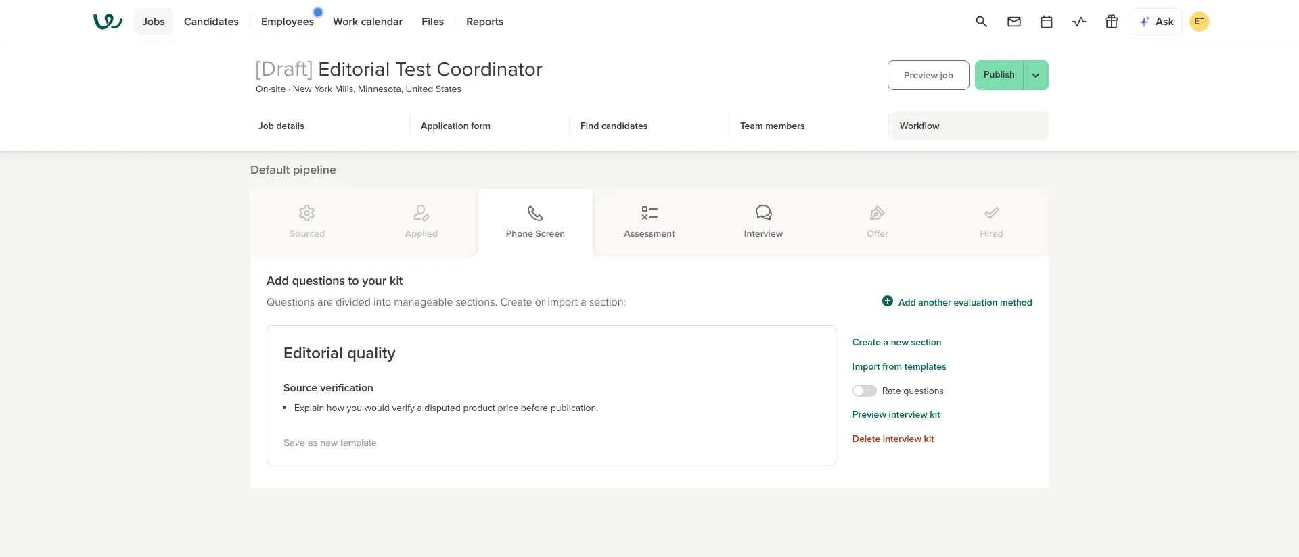The width and height of the screenshot is (1299, 557).
Task: Open the Jobs menu item
Action: point(154,22)
